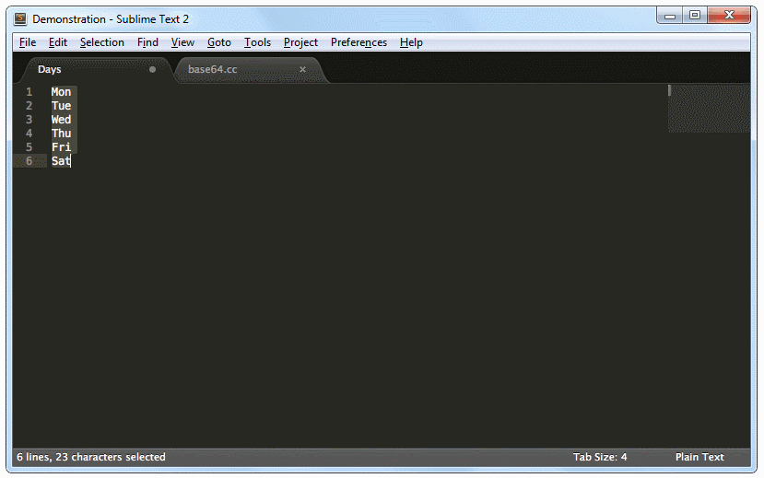Viewport: 764px width, 478px height.
Task: Open the Preferences menu
Action: click(x=358, y=42)
